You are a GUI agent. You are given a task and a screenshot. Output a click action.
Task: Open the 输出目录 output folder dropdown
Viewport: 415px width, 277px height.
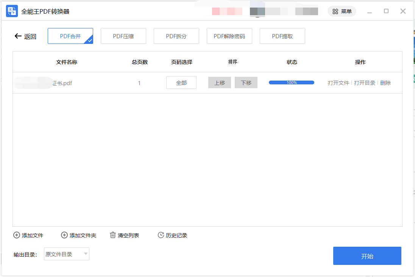point(66,254)
